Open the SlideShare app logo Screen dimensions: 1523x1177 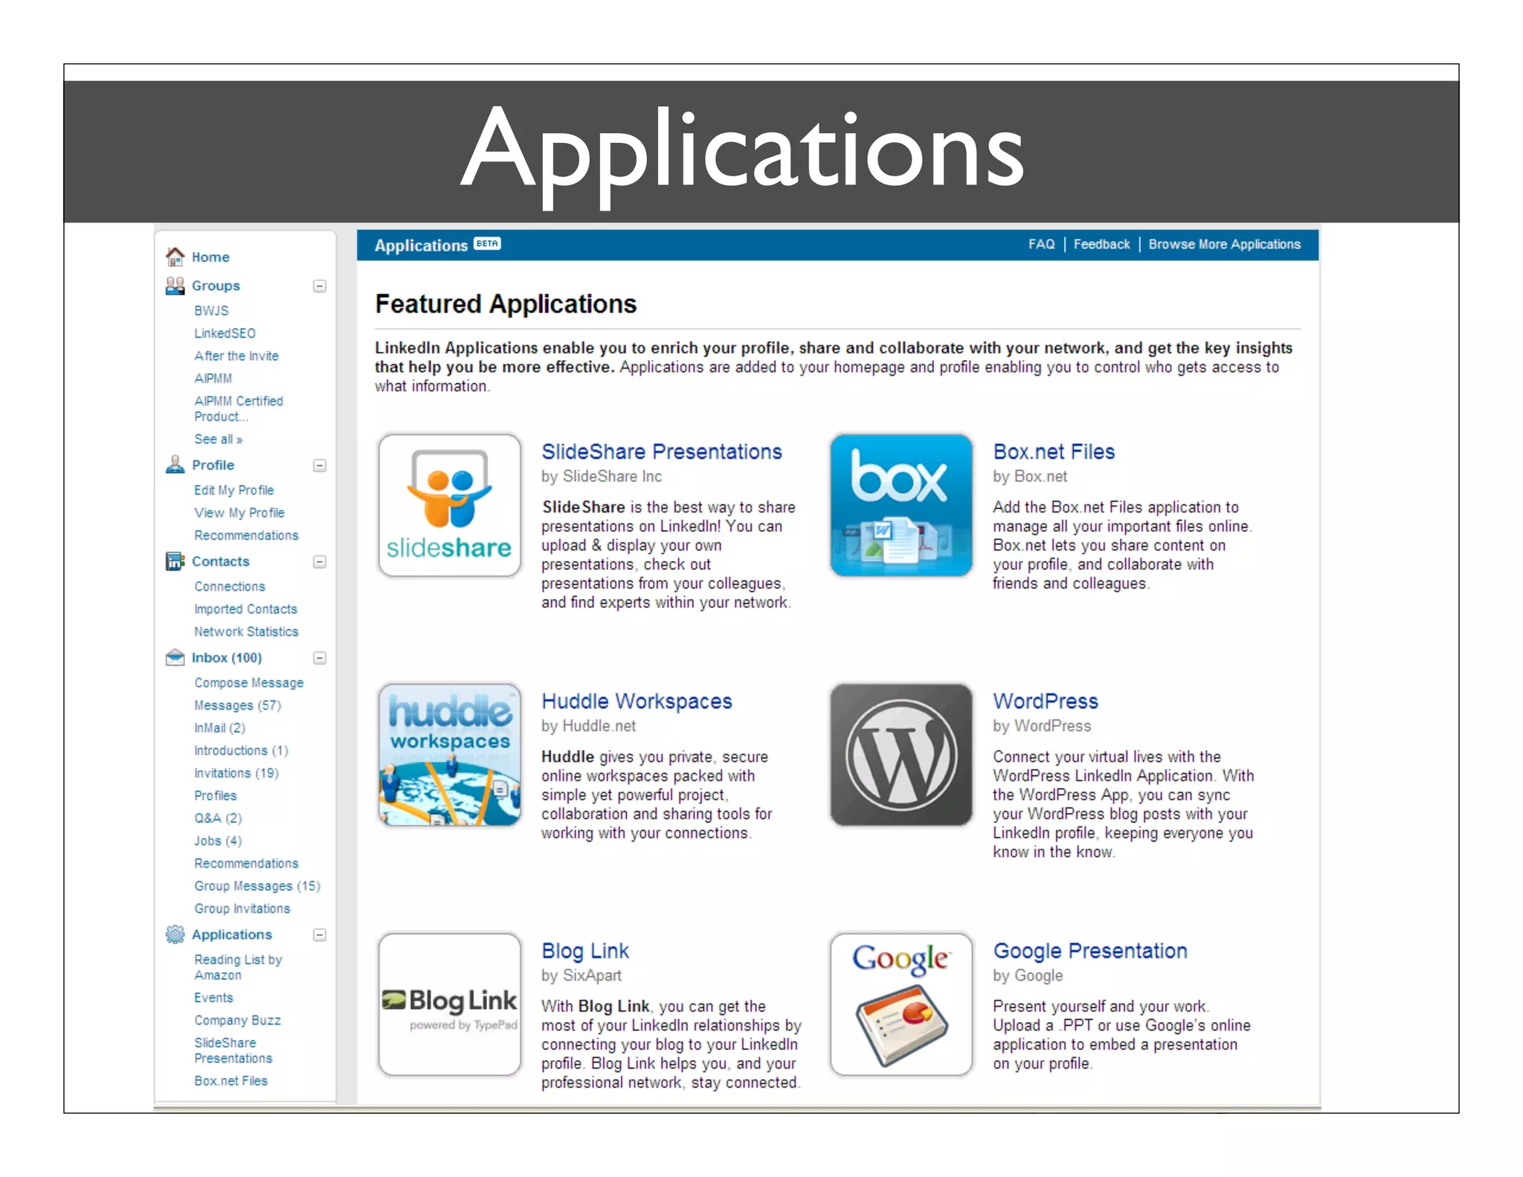point(449,506)
